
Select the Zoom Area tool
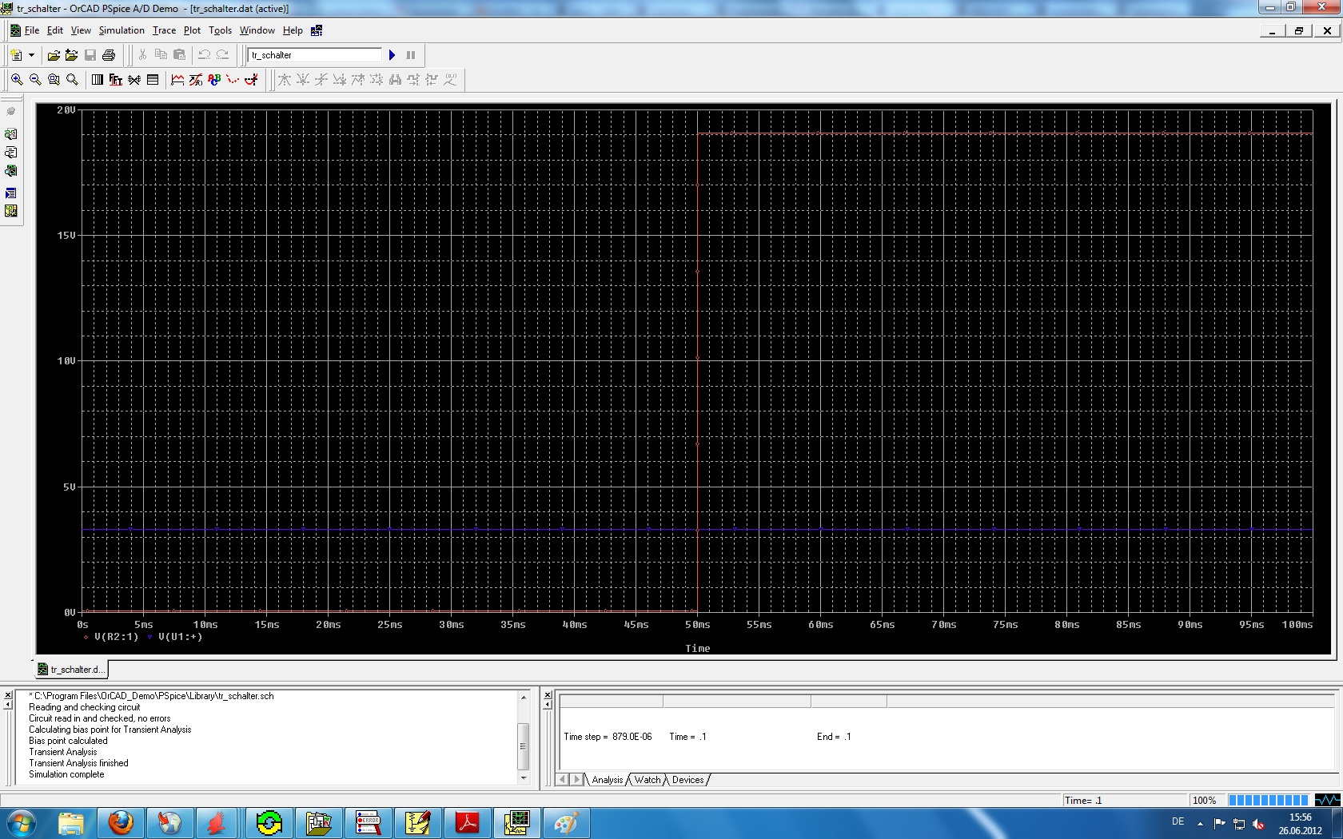(54, 80)
